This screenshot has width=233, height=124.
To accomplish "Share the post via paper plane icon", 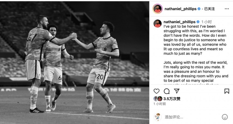I will (x=177, y=91).
